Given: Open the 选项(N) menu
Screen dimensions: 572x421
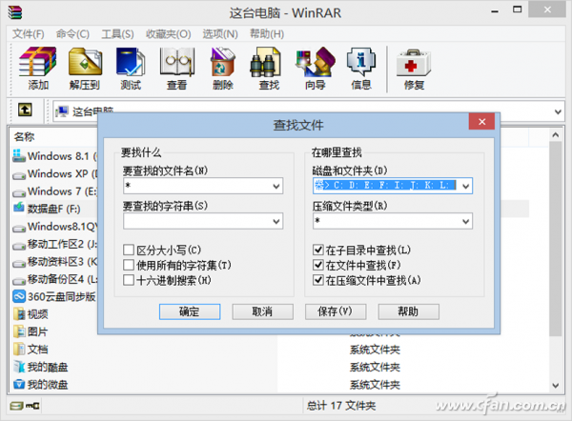Looking at the screenshot, I should coord(220,34).
